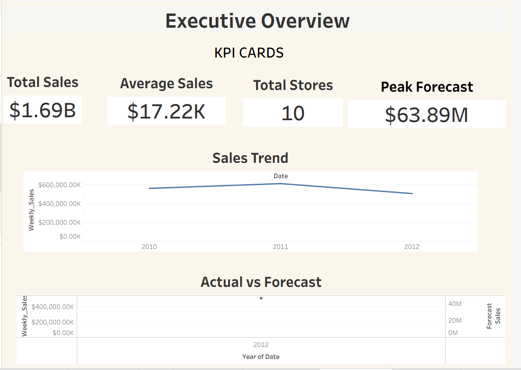The image size is (521, 370).
Task: Select the total stores value 10
Action: coord(293,113)
